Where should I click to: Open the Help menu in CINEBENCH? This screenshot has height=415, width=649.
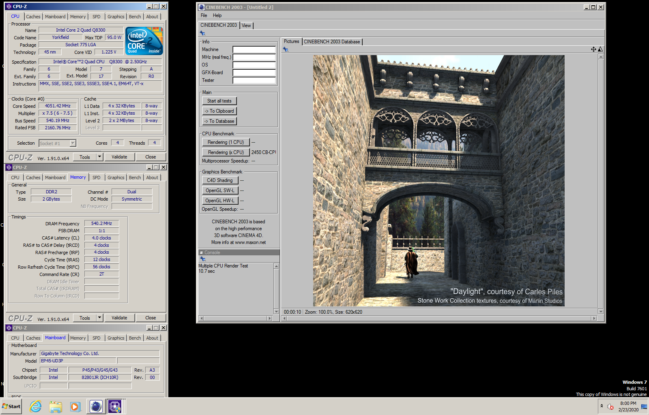(217, 15)
